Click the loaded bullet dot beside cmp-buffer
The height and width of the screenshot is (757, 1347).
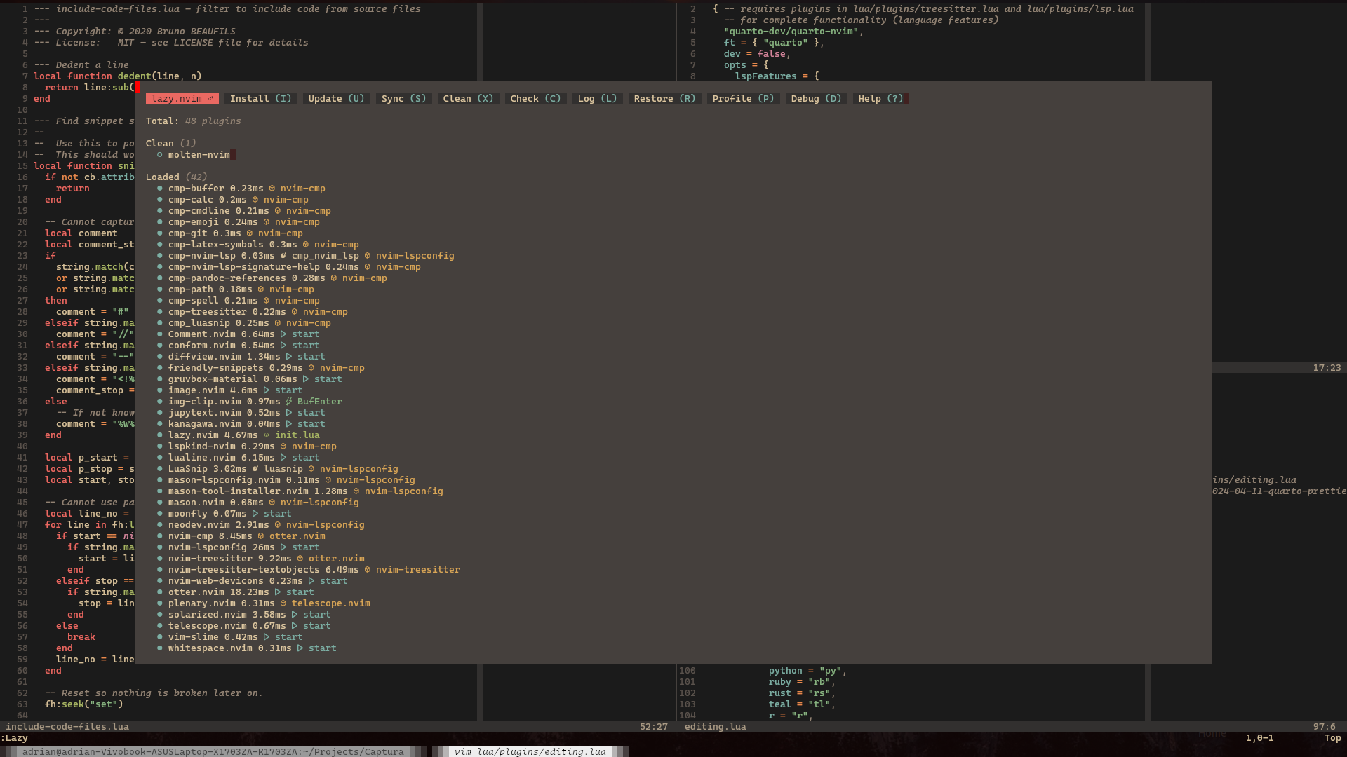coord(160,189)
